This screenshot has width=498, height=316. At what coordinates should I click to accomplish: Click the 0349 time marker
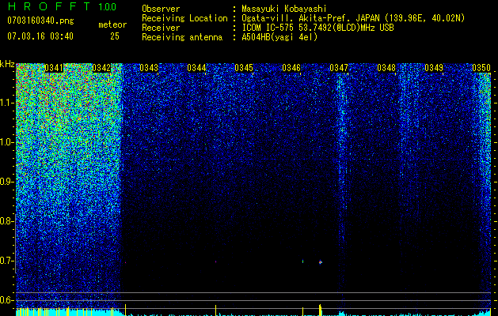tap(434, 68)
